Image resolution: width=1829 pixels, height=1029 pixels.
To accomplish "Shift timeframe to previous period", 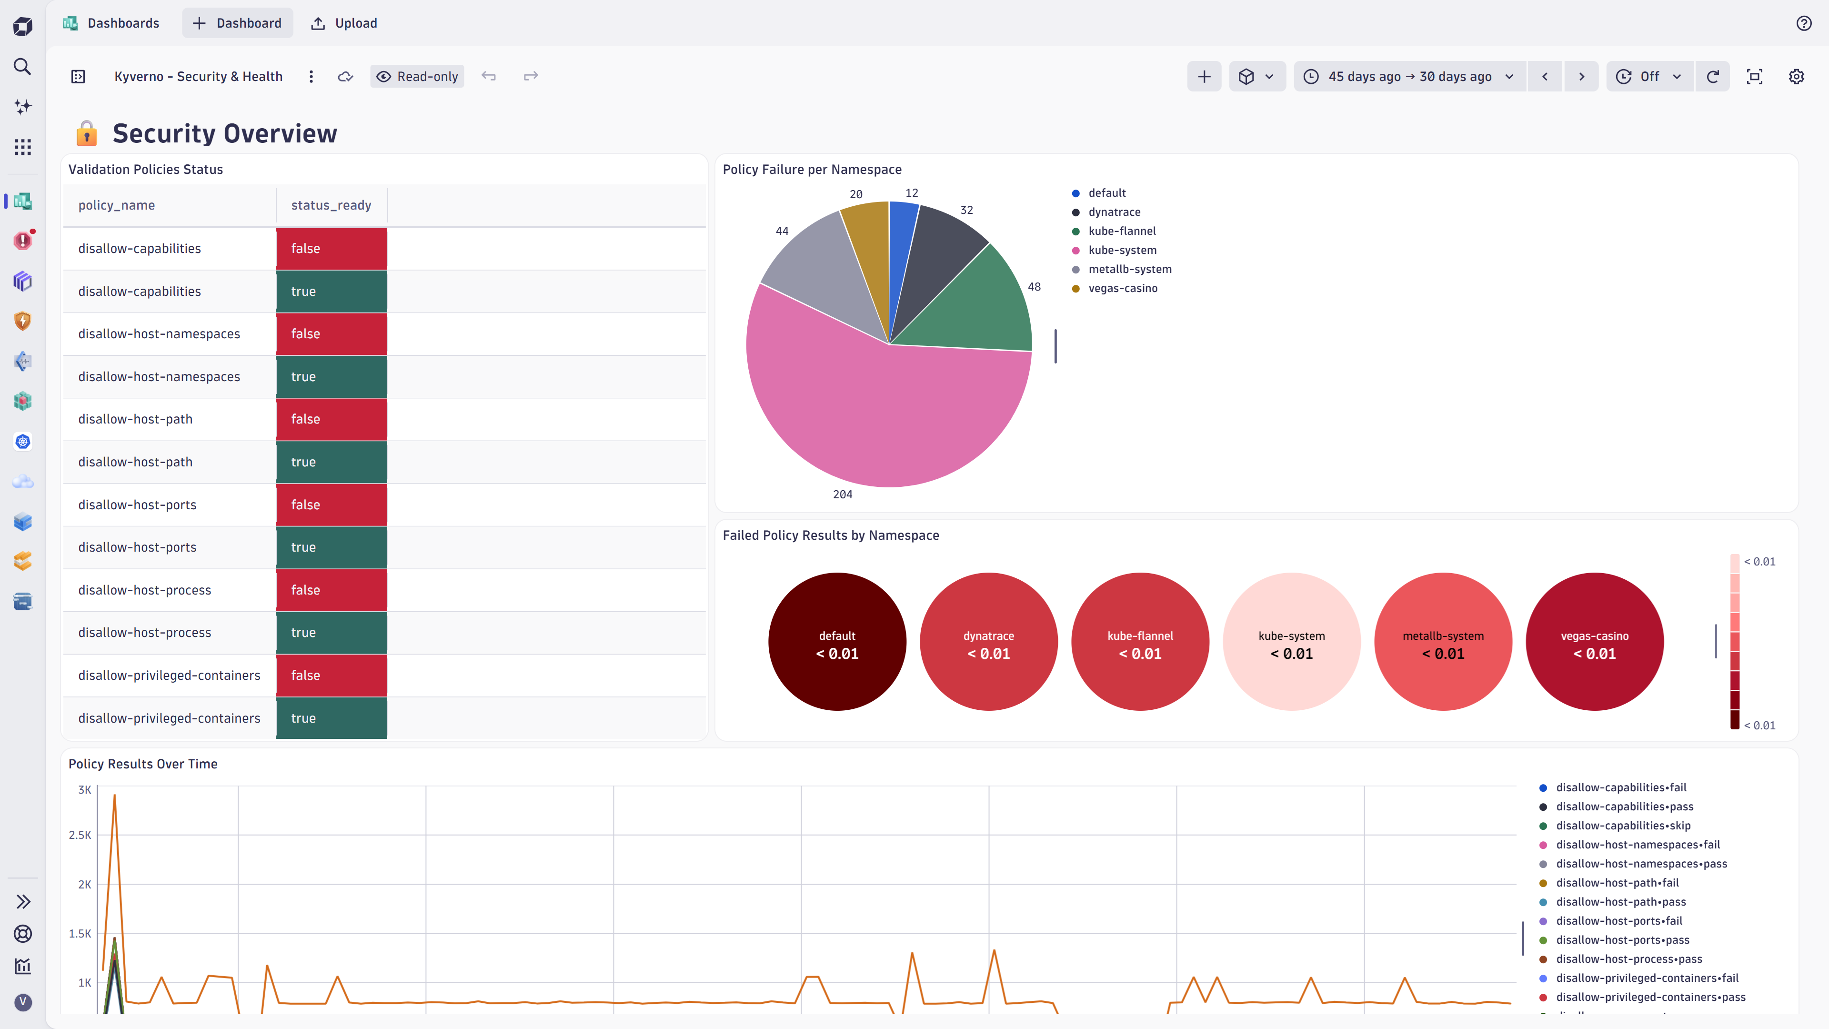I will pos(1544,77).
